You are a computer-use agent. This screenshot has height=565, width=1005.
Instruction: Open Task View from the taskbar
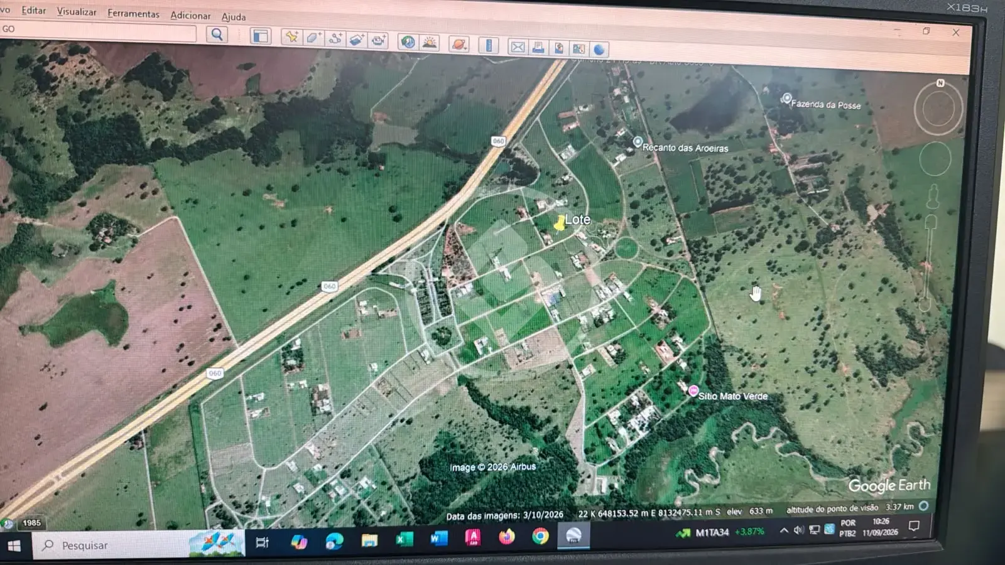pyautogui.click(x=263, y=542)
